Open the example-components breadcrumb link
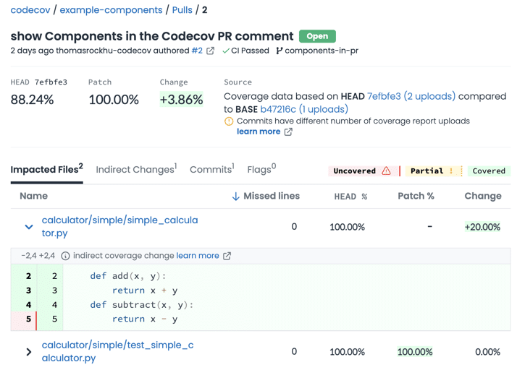Viewport: 525px width, 383px height. pos(111,10)
